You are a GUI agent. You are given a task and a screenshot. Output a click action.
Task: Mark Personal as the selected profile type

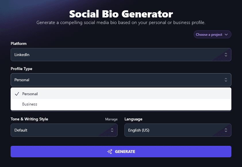click(30, 94)
